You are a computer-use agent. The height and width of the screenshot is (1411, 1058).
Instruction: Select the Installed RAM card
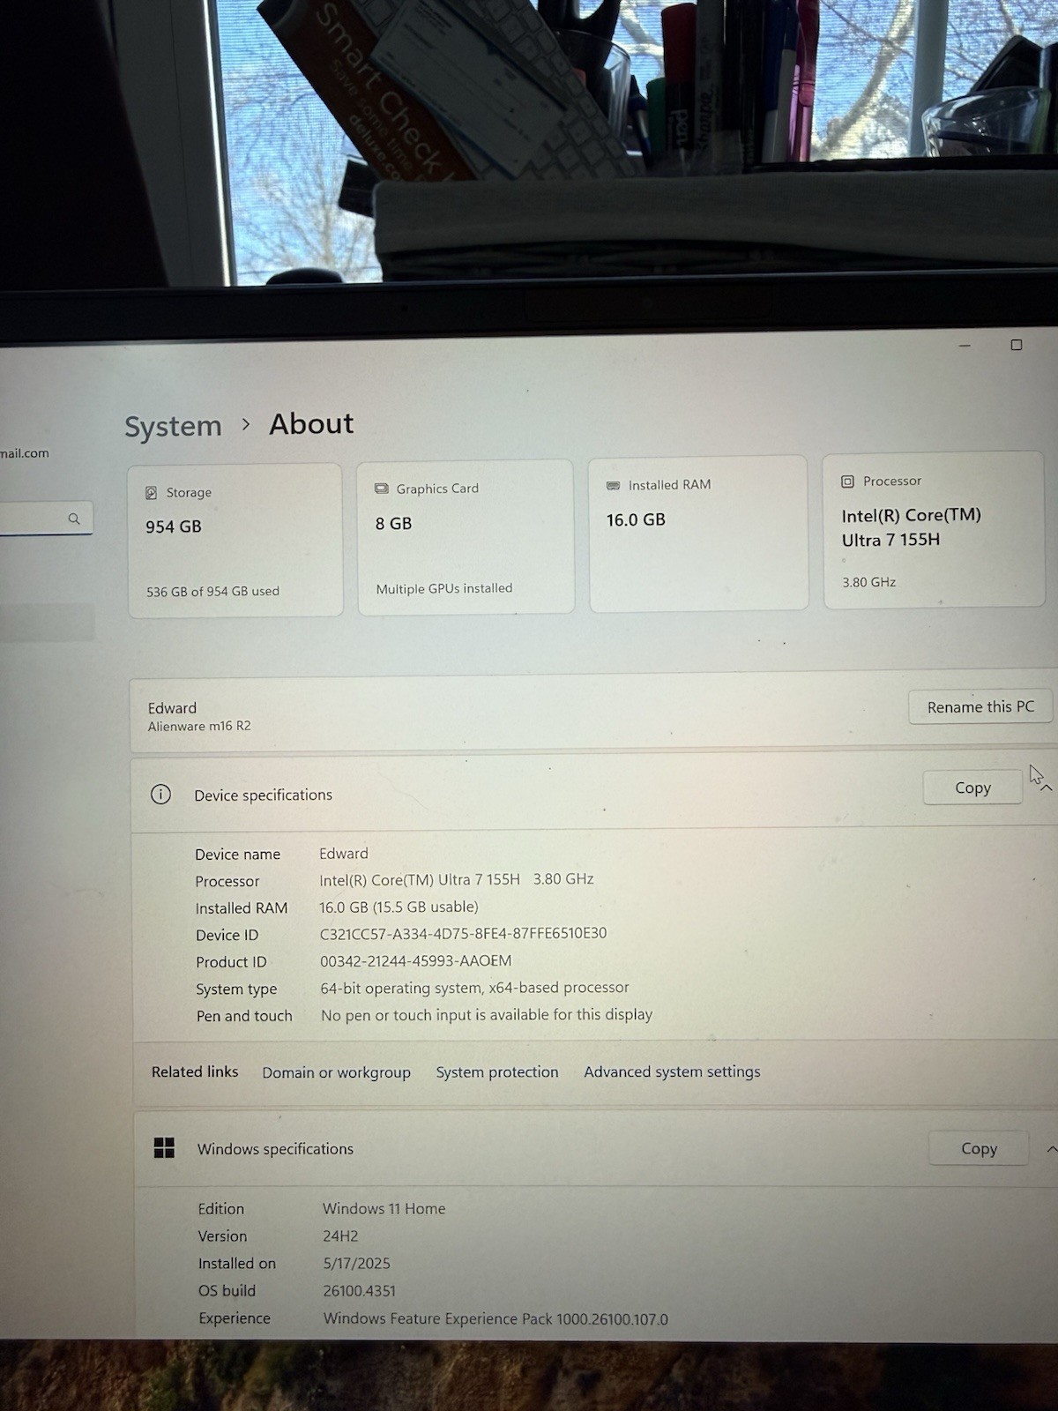pos(698,534)
